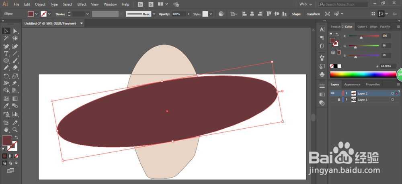Select the Gradient tool
402x184 pixels.
click(15, 99)
